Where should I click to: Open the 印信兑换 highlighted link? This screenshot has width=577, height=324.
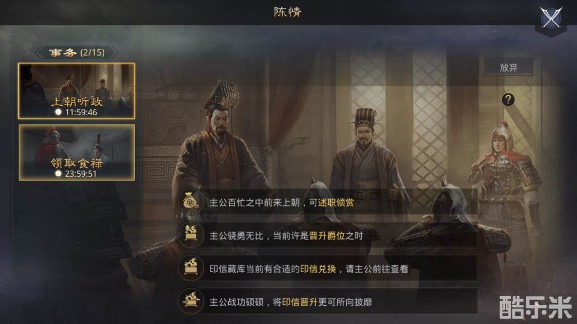(318, 269)
